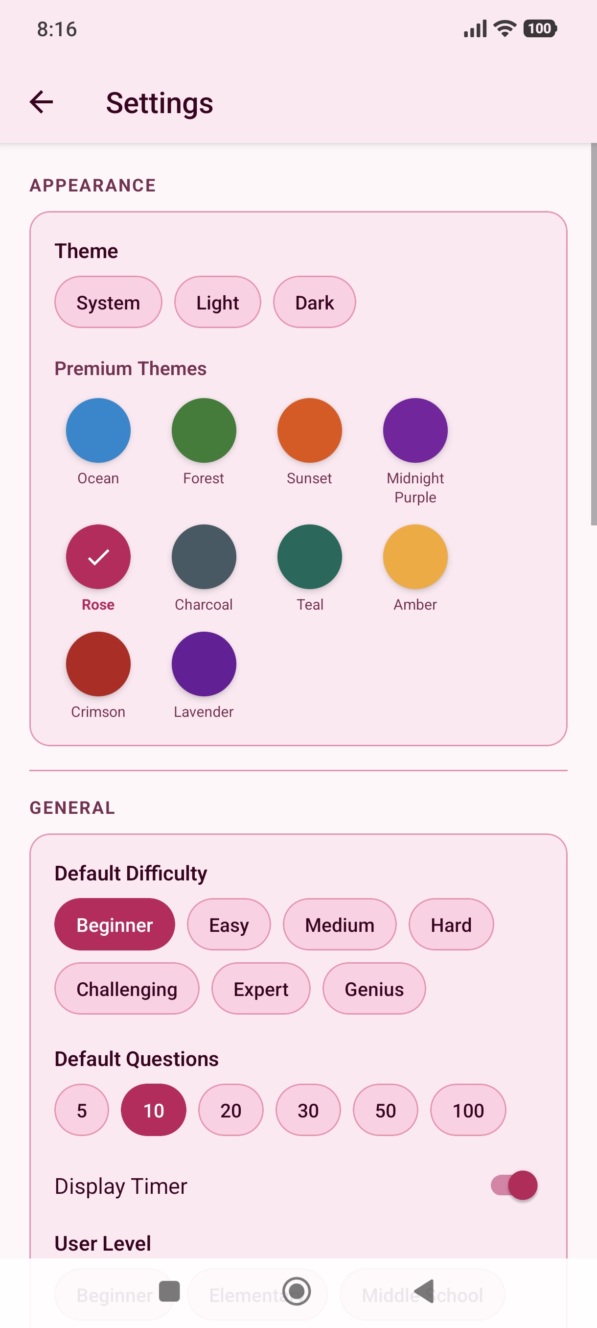Tap the Android home navigation button
The image size is (597, 1328).
coord(297,1291)
